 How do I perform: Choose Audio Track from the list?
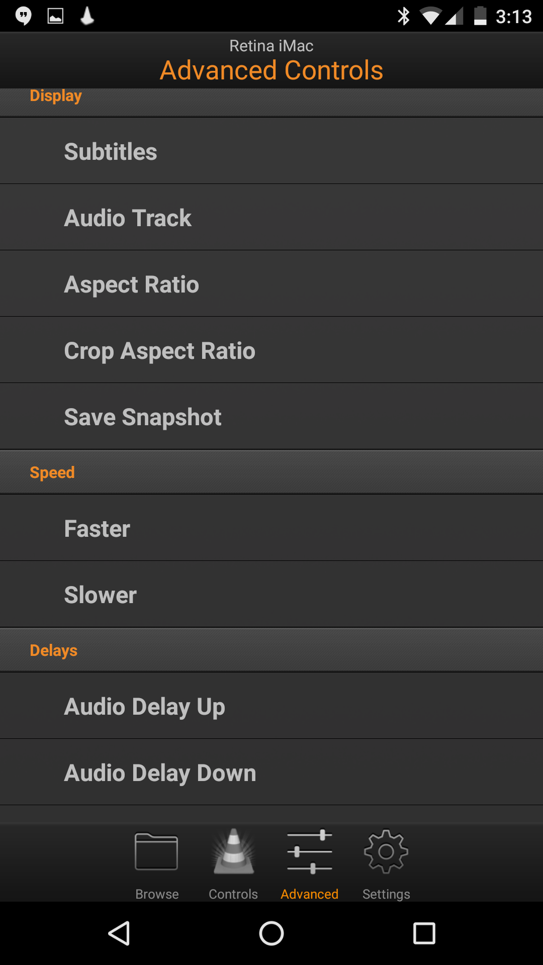click(x=271, y=218)
